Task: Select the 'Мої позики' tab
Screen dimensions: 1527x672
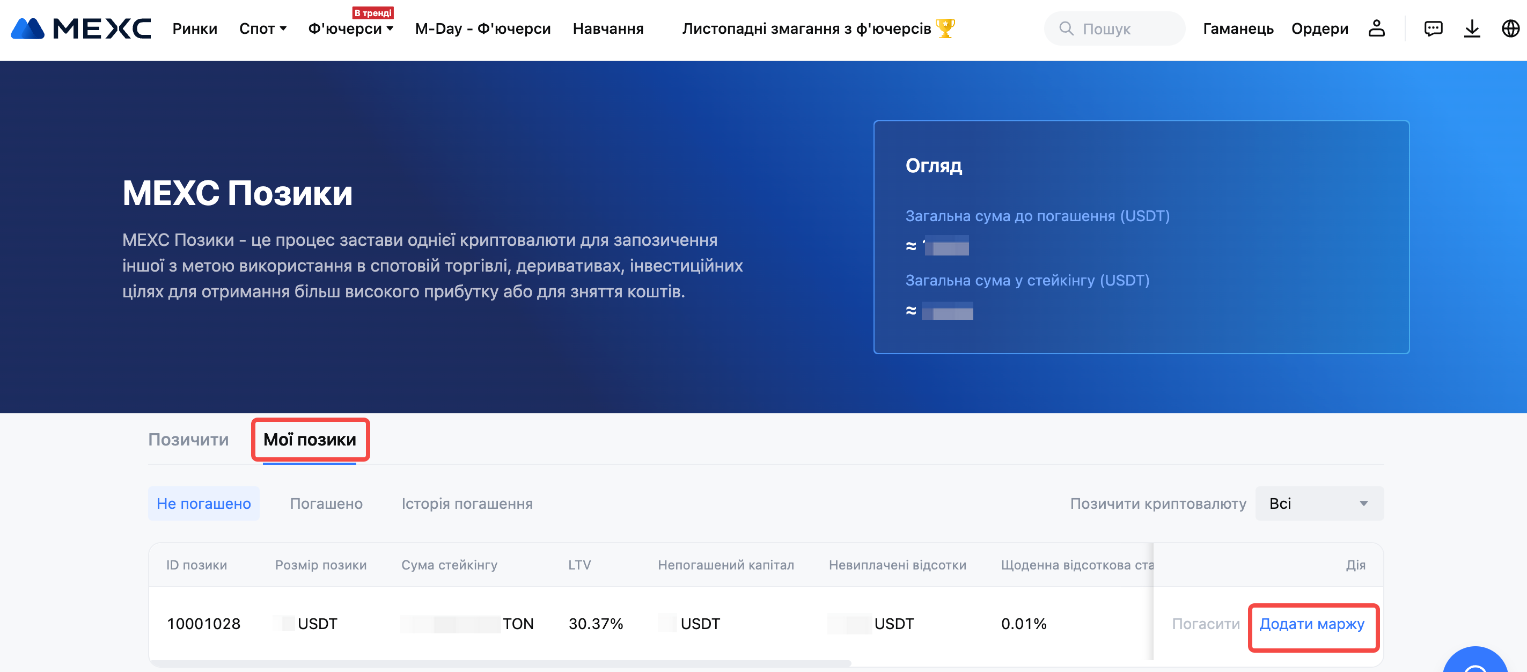Action: tap(310, 440)
